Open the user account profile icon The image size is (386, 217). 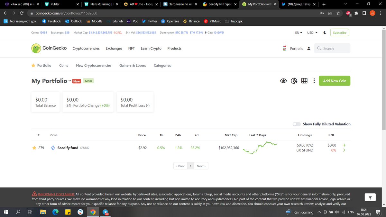309,49
